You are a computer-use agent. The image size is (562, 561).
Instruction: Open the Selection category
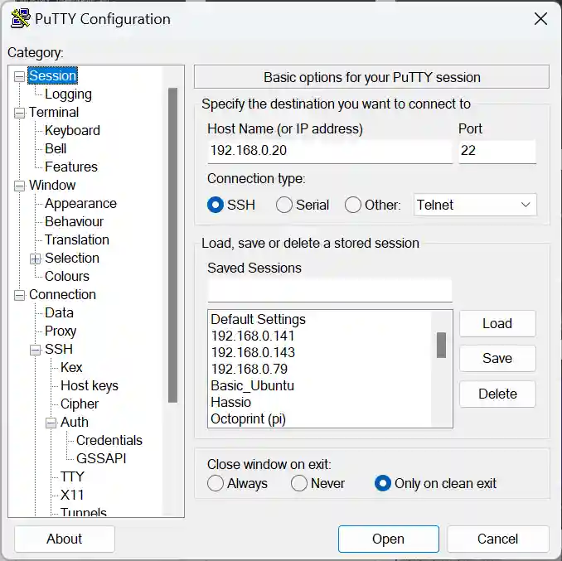[x=72, y=259]
